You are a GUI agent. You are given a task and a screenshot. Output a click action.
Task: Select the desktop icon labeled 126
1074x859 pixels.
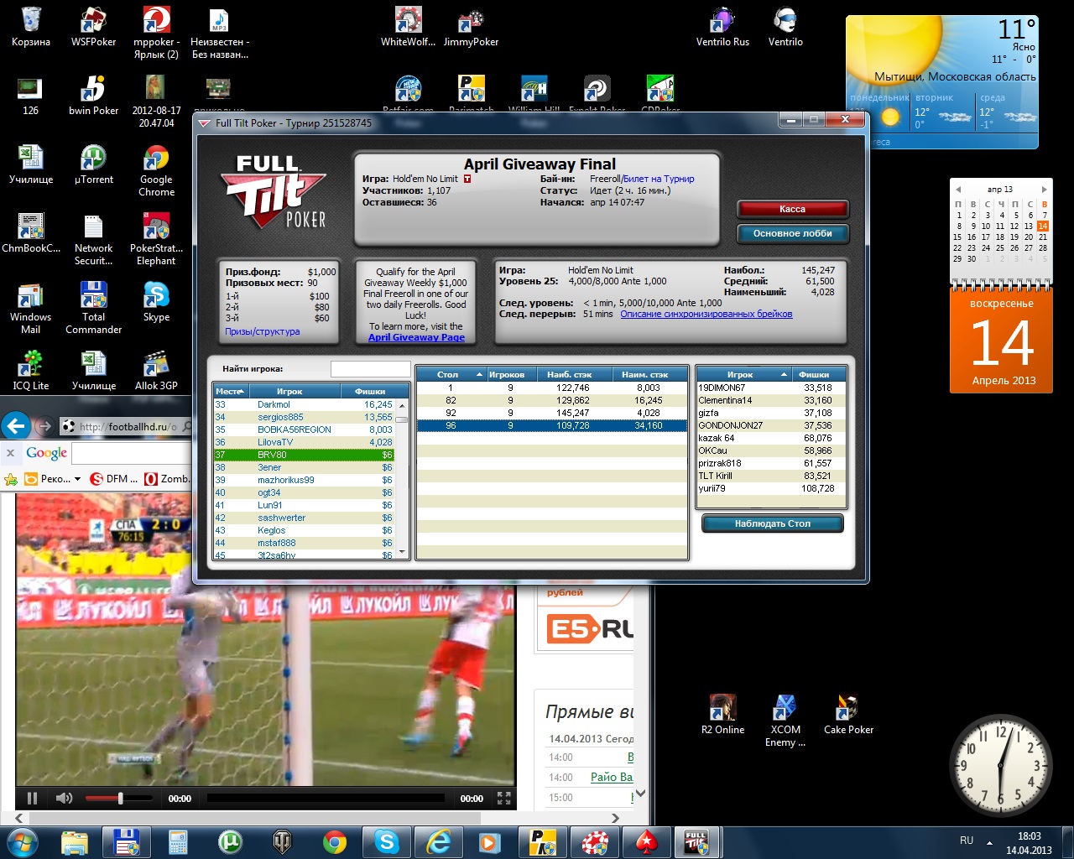(x=31, y=96)
